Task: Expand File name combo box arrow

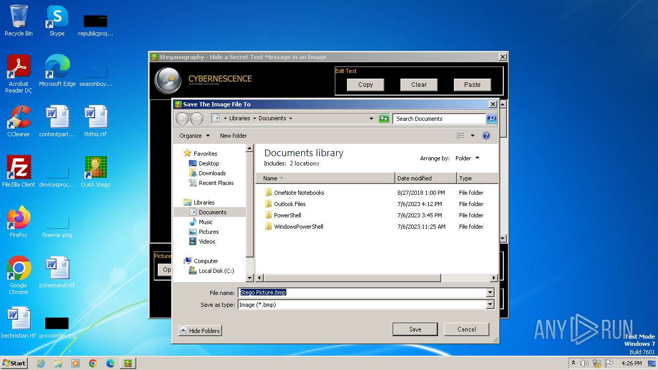Action: tap(490, 292)
